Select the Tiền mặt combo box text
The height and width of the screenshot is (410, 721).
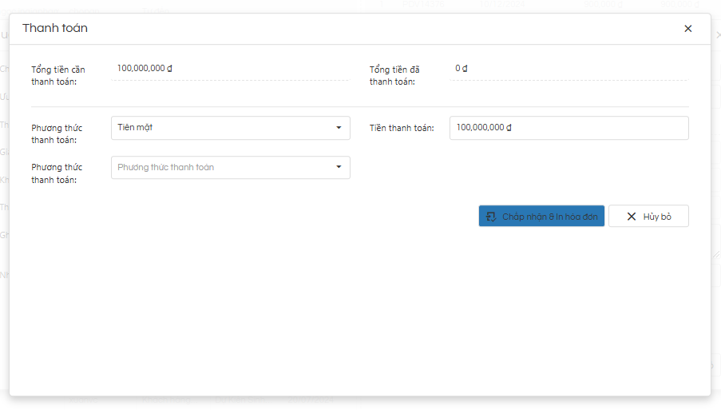point(136,128)
